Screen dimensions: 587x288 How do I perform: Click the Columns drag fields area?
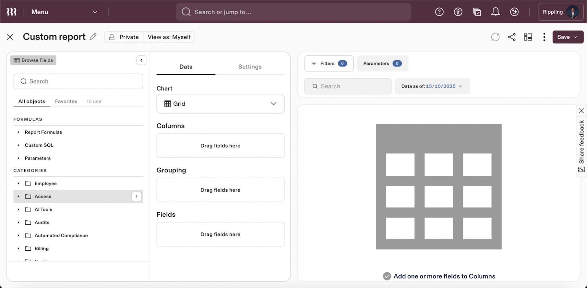click(x=220, y=146)
